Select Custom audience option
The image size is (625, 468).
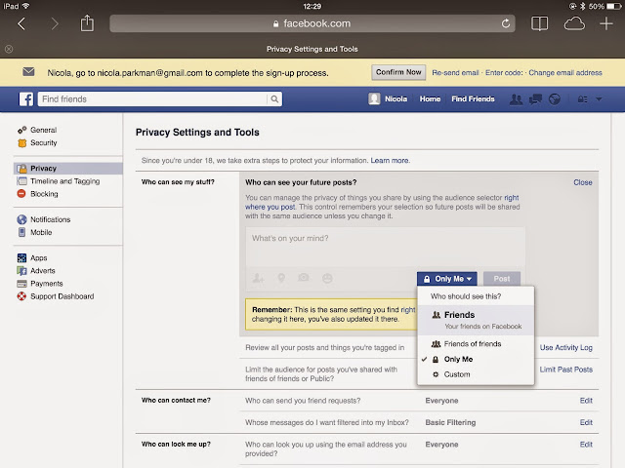point(476,374)
